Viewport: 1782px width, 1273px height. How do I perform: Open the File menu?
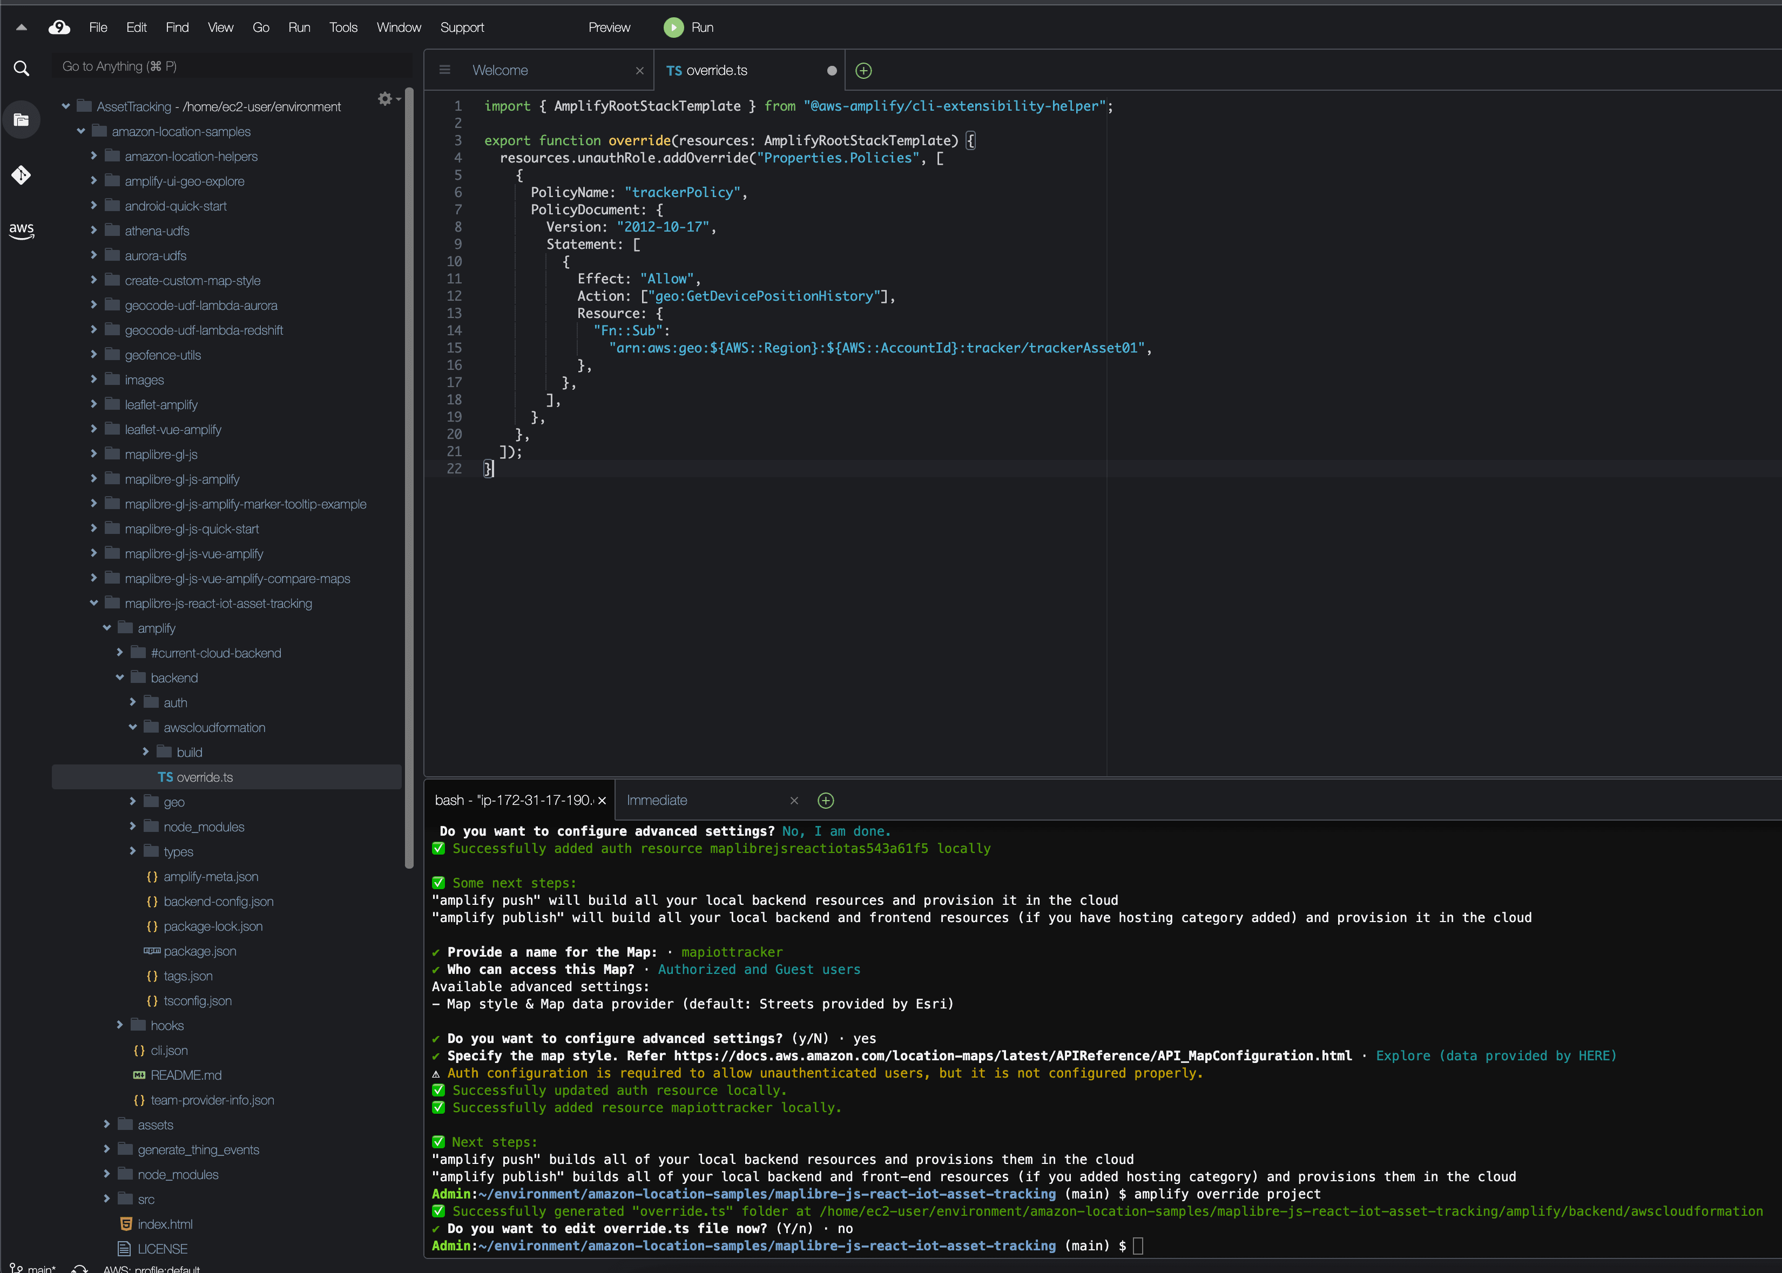(98, 28)
